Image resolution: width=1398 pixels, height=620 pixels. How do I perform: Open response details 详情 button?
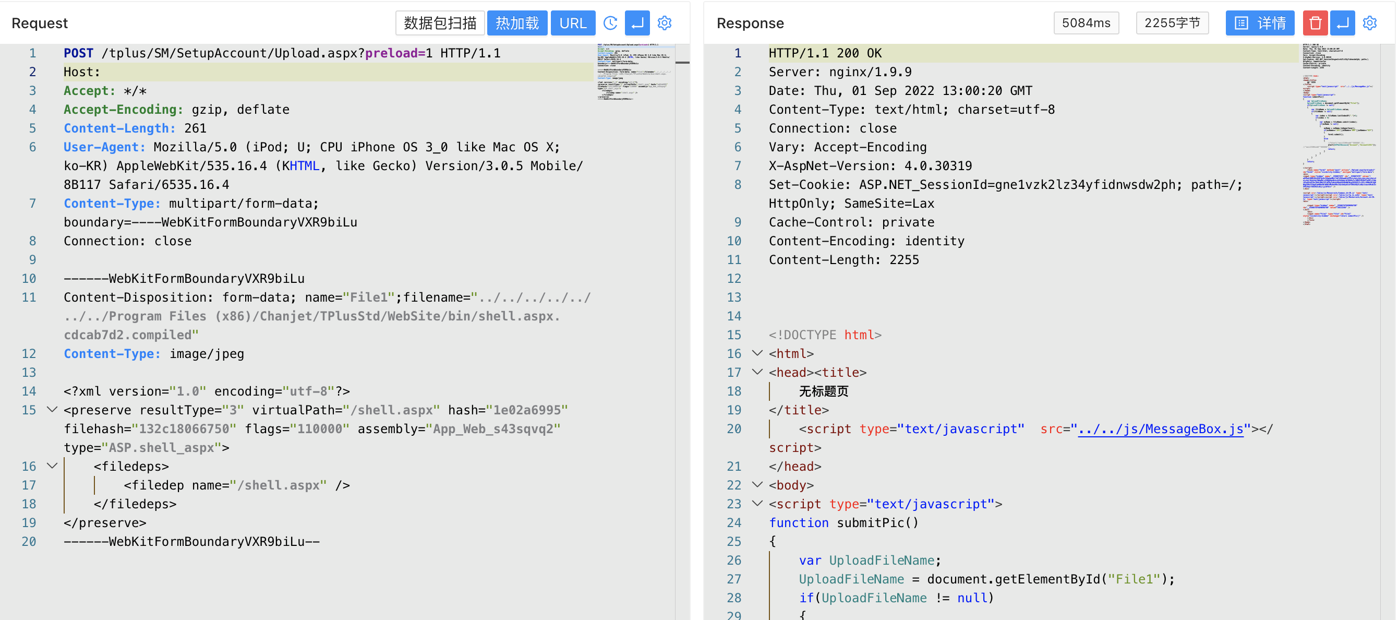coord(1260,23)
